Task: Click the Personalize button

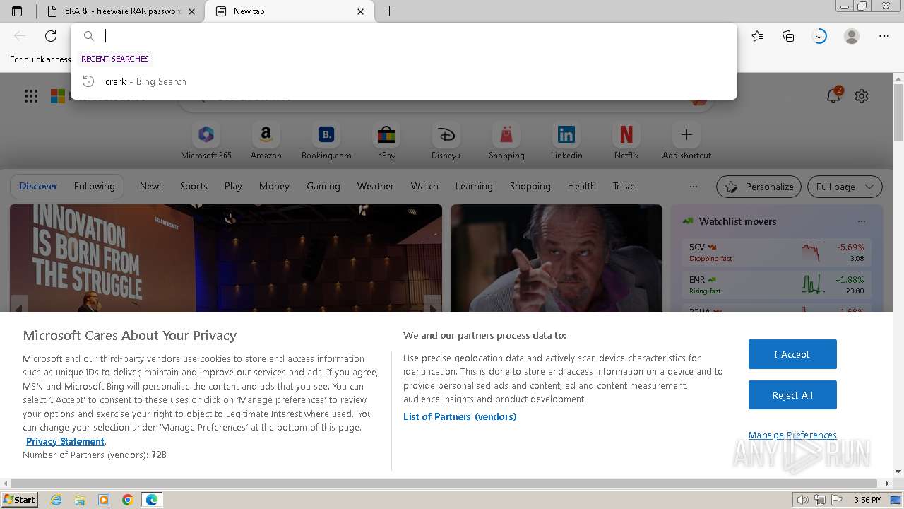Action: pyautogui.click(x=759, y=187)
